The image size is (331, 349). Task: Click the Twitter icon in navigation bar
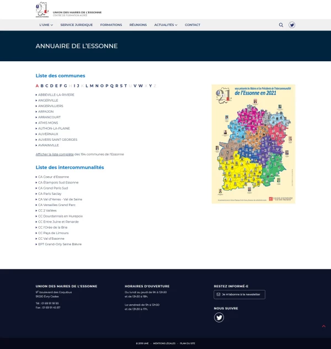292,25
